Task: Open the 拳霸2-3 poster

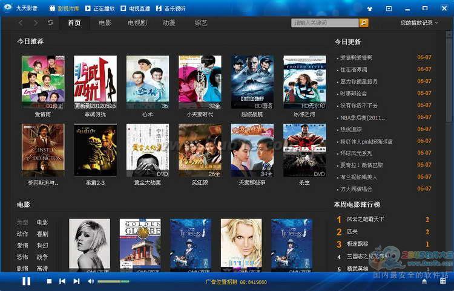Action: pos(95,150)
